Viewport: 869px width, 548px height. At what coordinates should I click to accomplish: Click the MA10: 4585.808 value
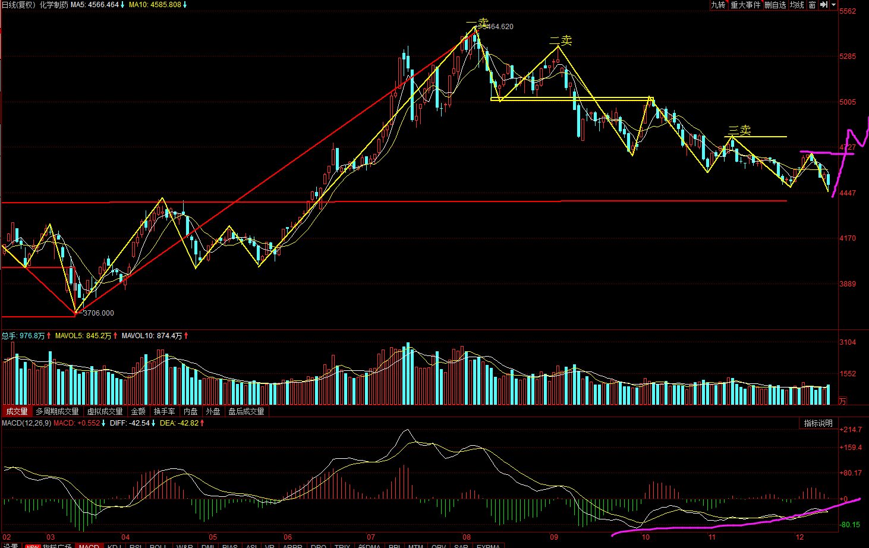(x=155, y=5)
